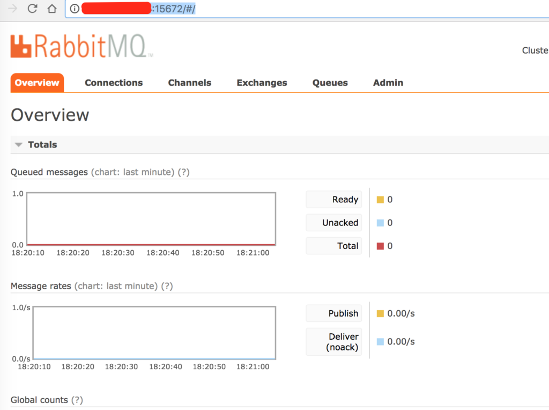549x410 pixels.
Task: Click the browser forward navigation arrow
Action: (x=11, y=9)
